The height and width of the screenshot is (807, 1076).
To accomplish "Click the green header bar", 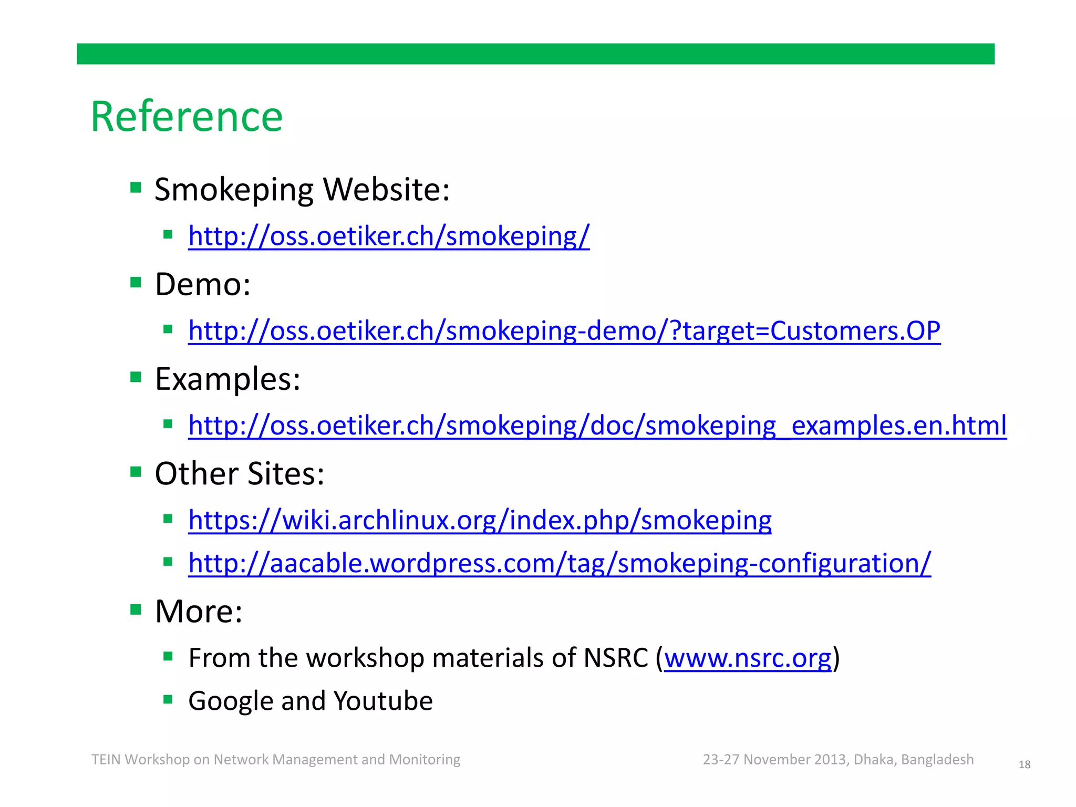I will pos(535,54).
